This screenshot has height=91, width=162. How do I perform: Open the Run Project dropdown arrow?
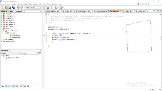(x=54, y=7)
